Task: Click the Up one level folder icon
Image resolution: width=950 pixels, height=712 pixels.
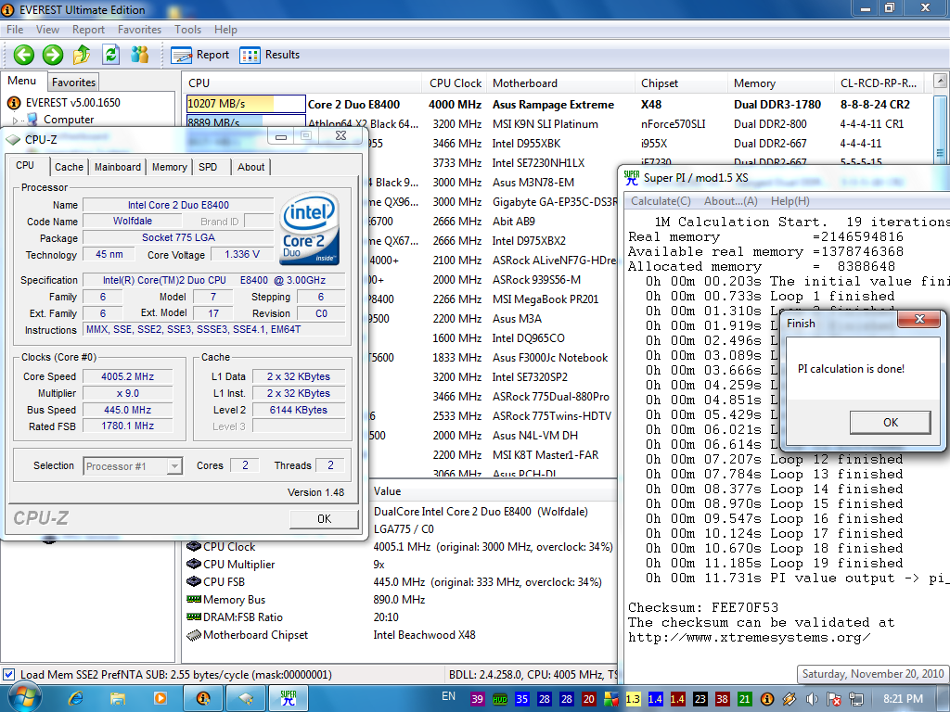Action: 82,55
